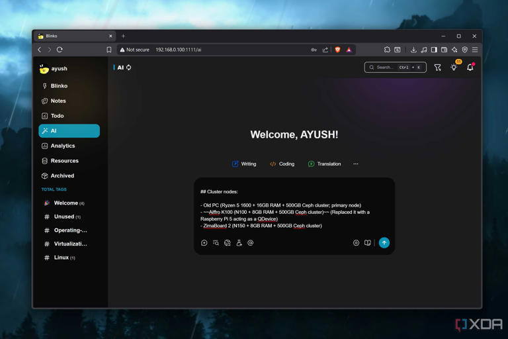This screenshot has width=508, height=339.
Task: Expand more prompt options with three dots
Action: point(356,164)
